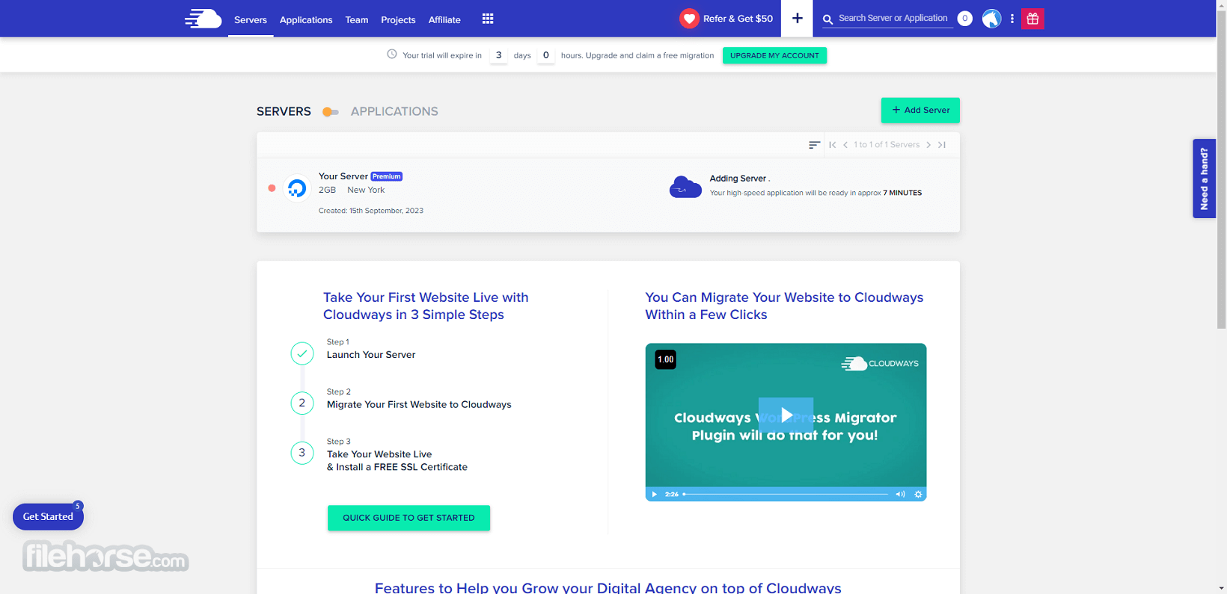Click Migrate Your First Website to Cloudways step
1227x594 pixels.
tap(419, 404)
